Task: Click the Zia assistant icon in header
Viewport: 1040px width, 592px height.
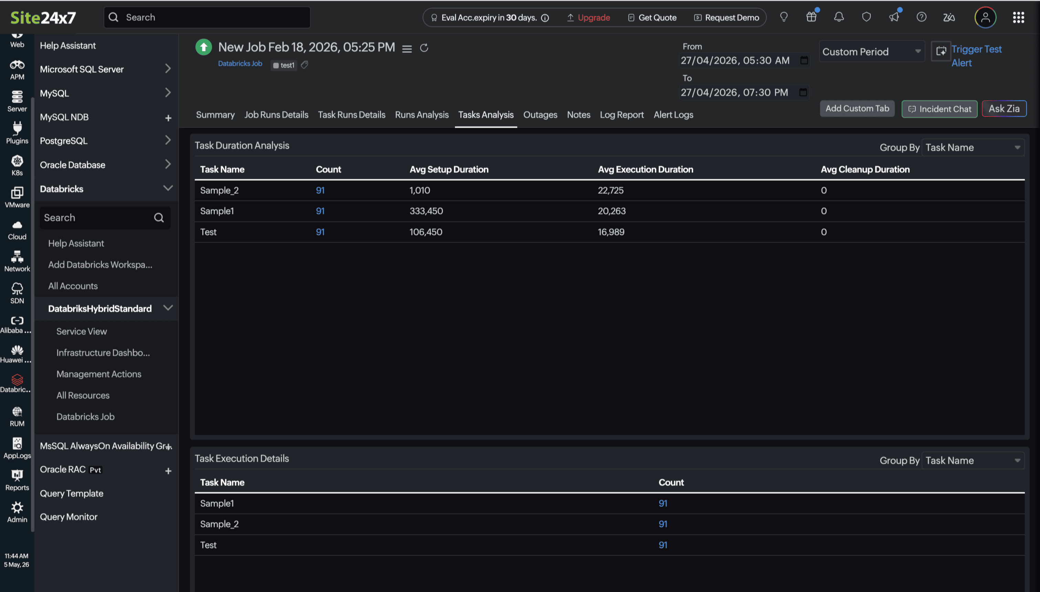Action: (x=949, y=17)
